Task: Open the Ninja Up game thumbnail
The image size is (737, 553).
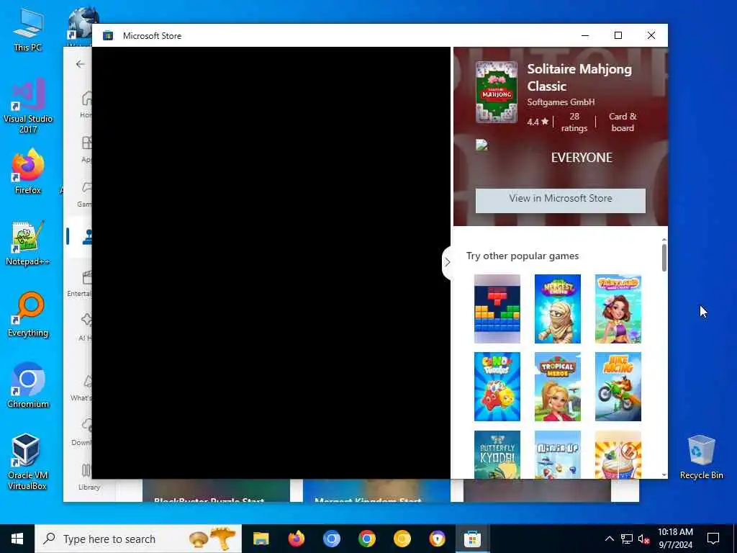Action: click(x=558, y=455)
